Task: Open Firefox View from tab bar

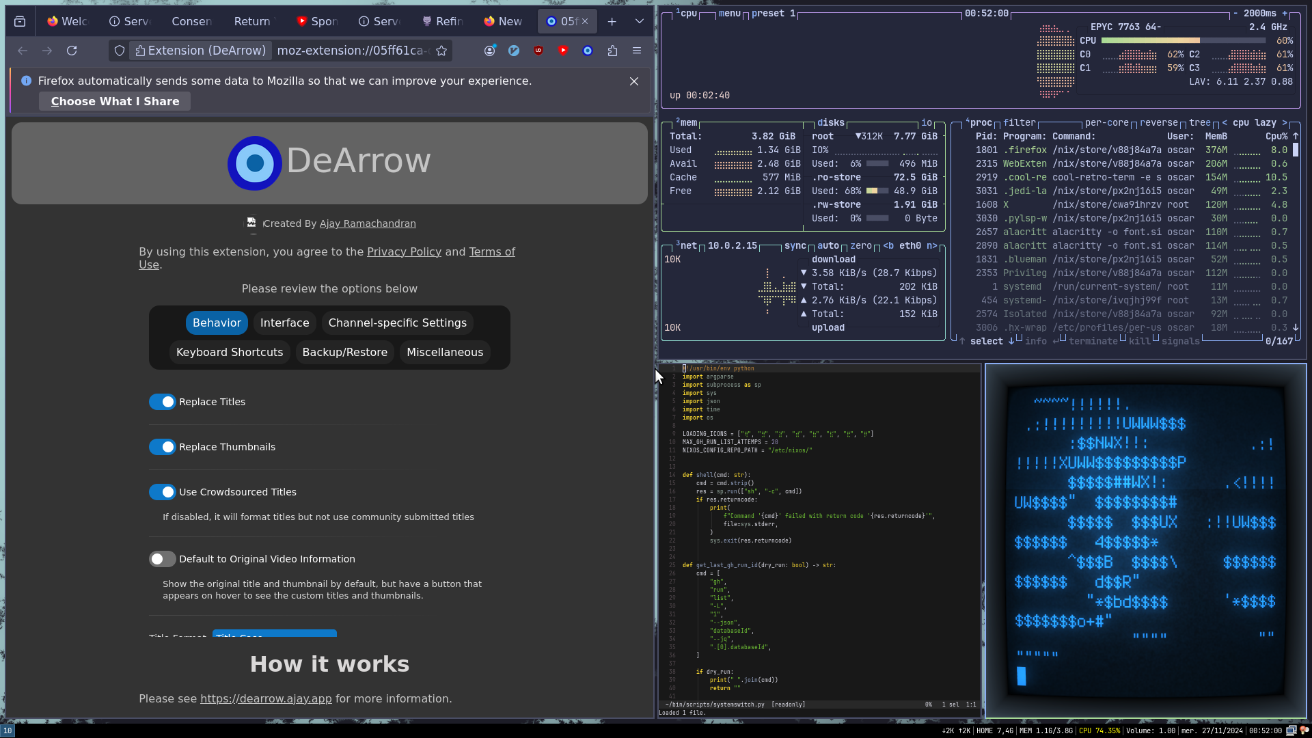Action: 20,22
